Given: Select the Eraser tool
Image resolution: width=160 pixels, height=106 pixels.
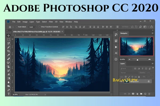Looking at the screenshot, I should tap(9, 74).
